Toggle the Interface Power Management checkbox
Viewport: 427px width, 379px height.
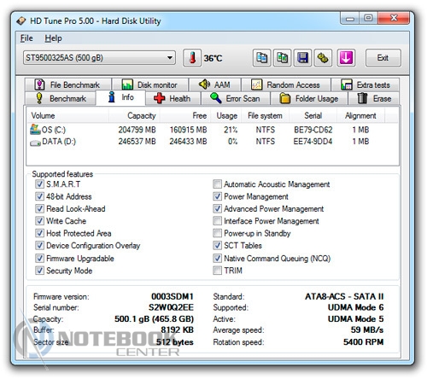coord(217,221)
